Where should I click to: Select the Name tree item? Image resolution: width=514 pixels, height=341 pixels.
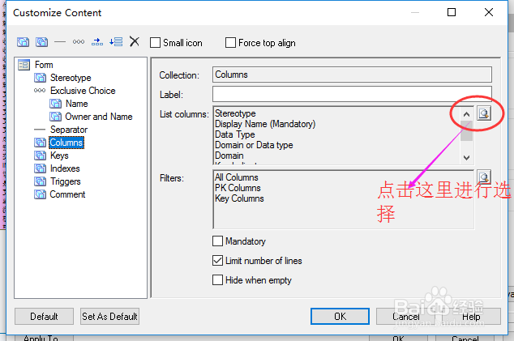click(77, 104)
